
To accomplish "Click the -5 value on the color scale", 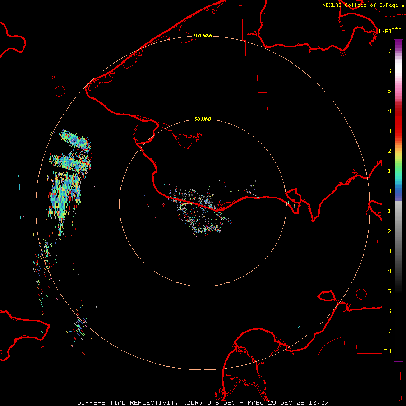I will point(388,291).
